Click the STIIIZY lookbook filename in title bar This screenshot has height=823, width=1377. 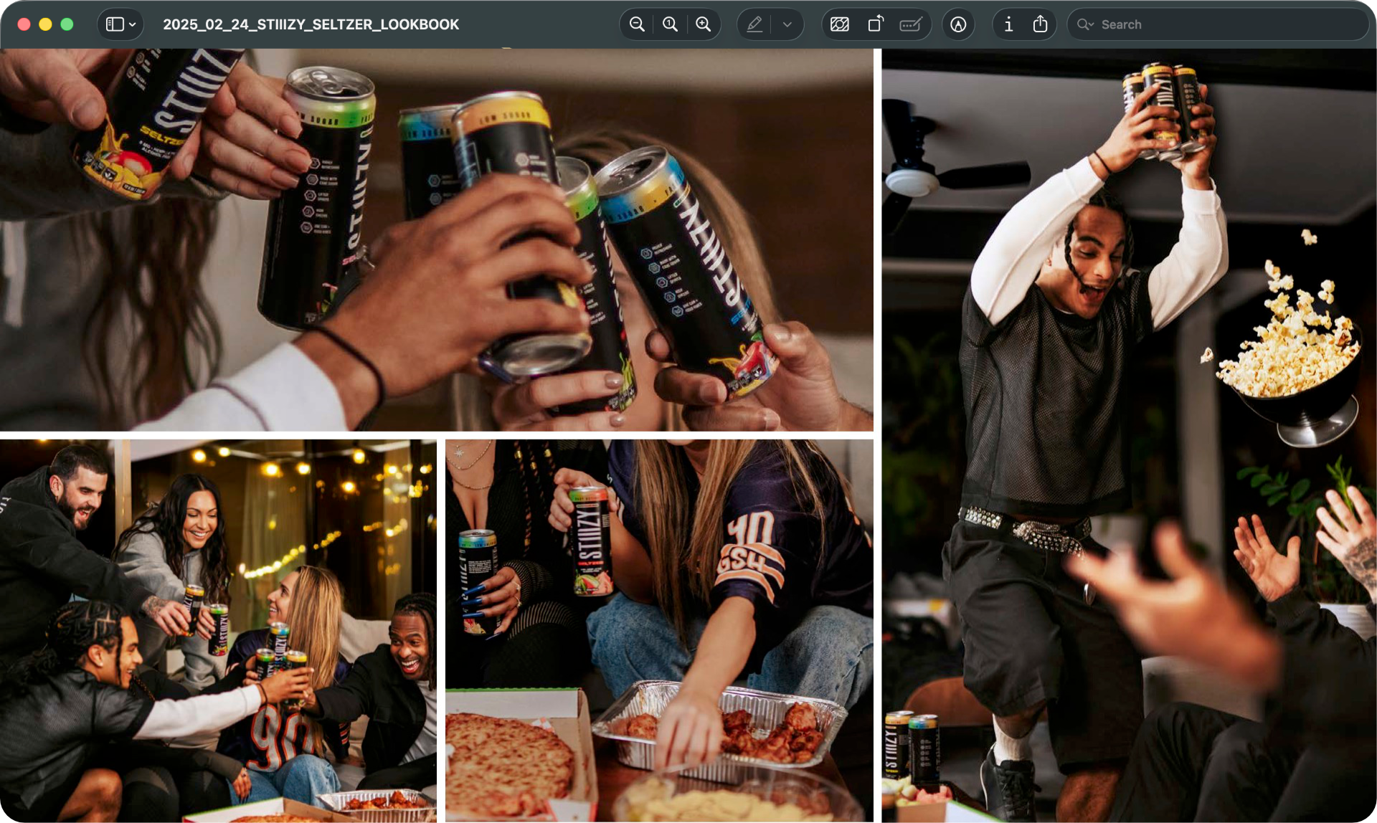311,24
